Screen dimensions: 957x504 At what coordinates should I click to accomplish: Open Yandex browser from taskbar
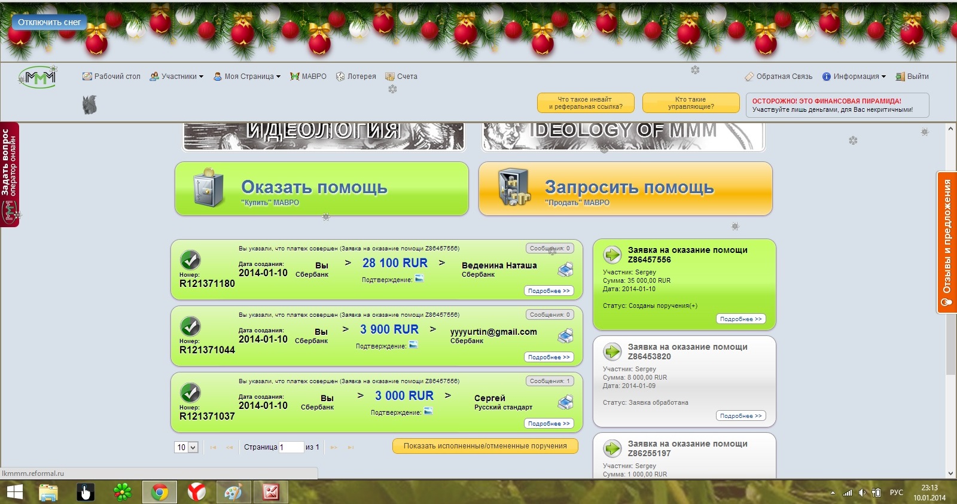pyautogui.click(x=196, y=492)
